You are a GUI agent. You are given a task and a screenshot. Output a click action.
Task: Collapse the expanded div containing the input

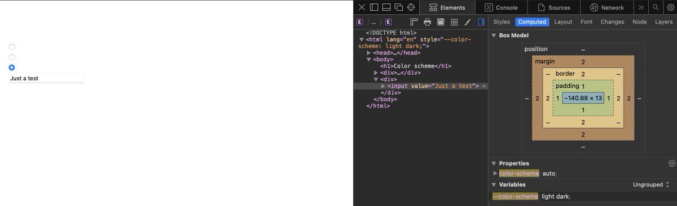376,79
